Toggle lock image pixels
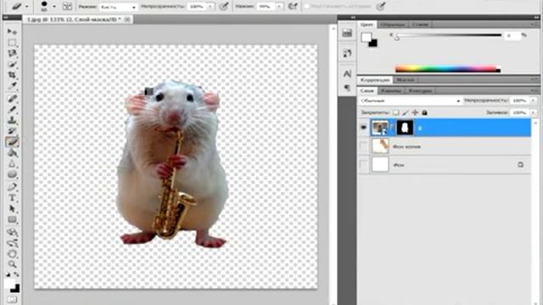This screenshot has width=543, height=305. coord(406,113)
